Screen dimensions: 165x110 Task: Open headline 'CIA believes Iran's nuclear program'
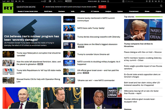(x=32, y=38)
